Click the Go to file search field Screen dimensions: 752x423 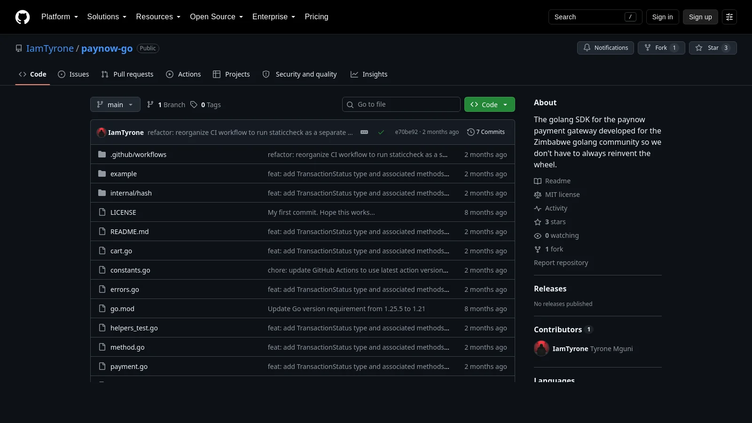coord(401,104)
